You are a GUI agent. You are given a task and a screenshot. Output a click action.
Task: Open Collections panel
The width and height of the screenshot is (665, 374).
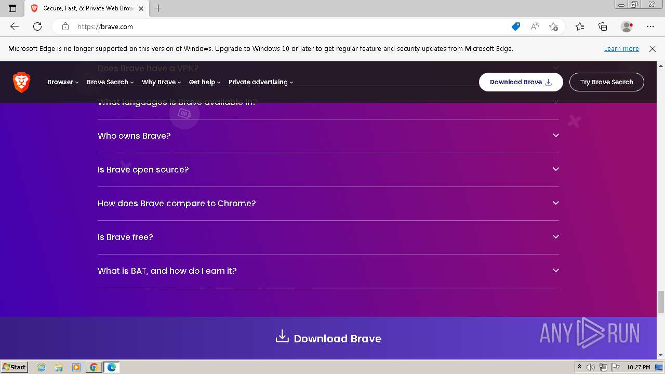(603, 26)
